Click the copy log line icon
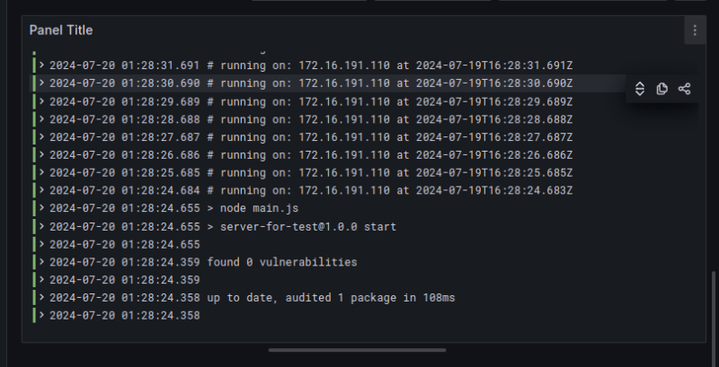This screenshot has height=367, width=719. pyautogui.click(x=662, y=89)
